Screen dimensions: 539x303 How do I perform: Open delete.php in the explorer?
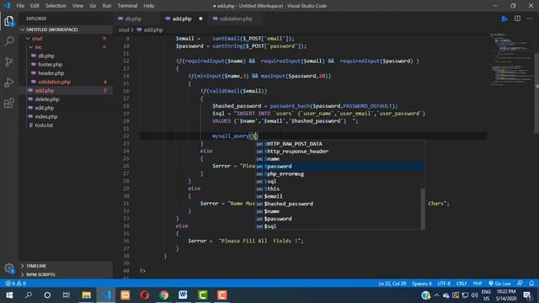[47, 99]
